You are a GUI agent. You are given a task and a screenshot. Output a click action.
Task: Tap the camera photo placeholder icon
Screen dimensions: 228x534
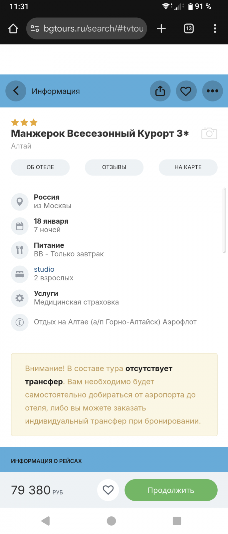pyautogui.click(x=209, y=133)
